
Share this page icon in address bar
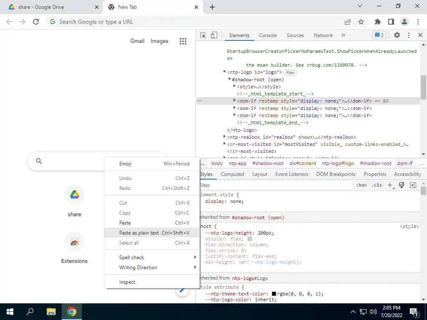pos(348,22)
